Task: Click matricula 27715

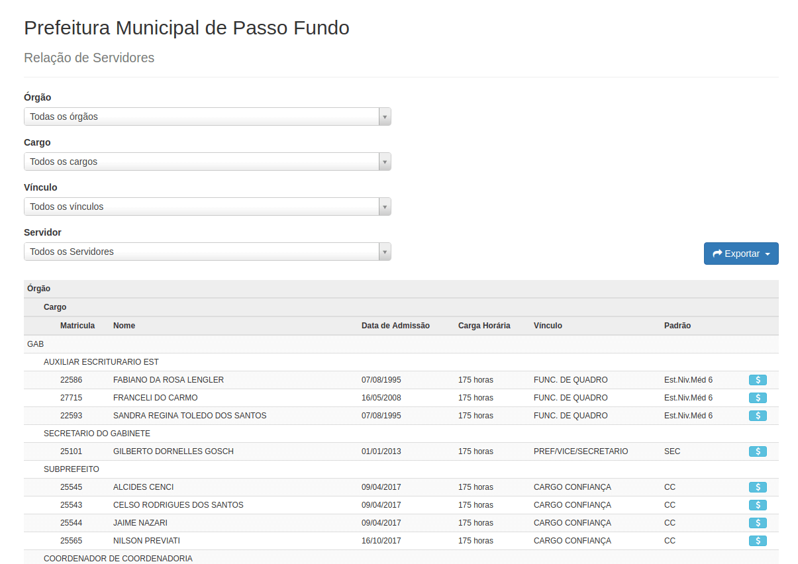Action: click(72, 398)
